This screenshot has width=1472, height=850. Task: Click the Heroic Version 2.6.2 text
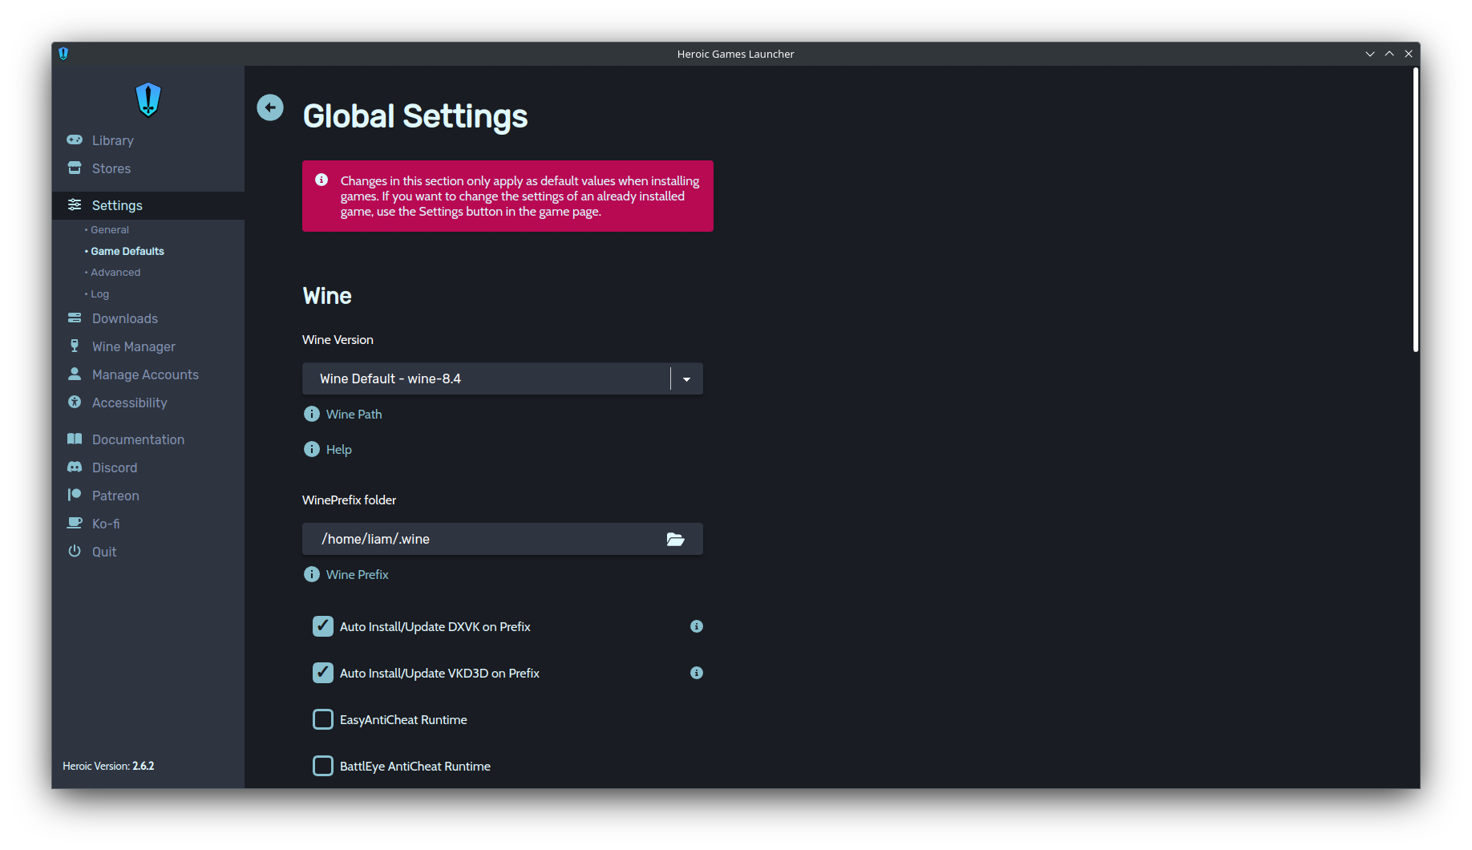pyautogui.click(x=108, y=766)
